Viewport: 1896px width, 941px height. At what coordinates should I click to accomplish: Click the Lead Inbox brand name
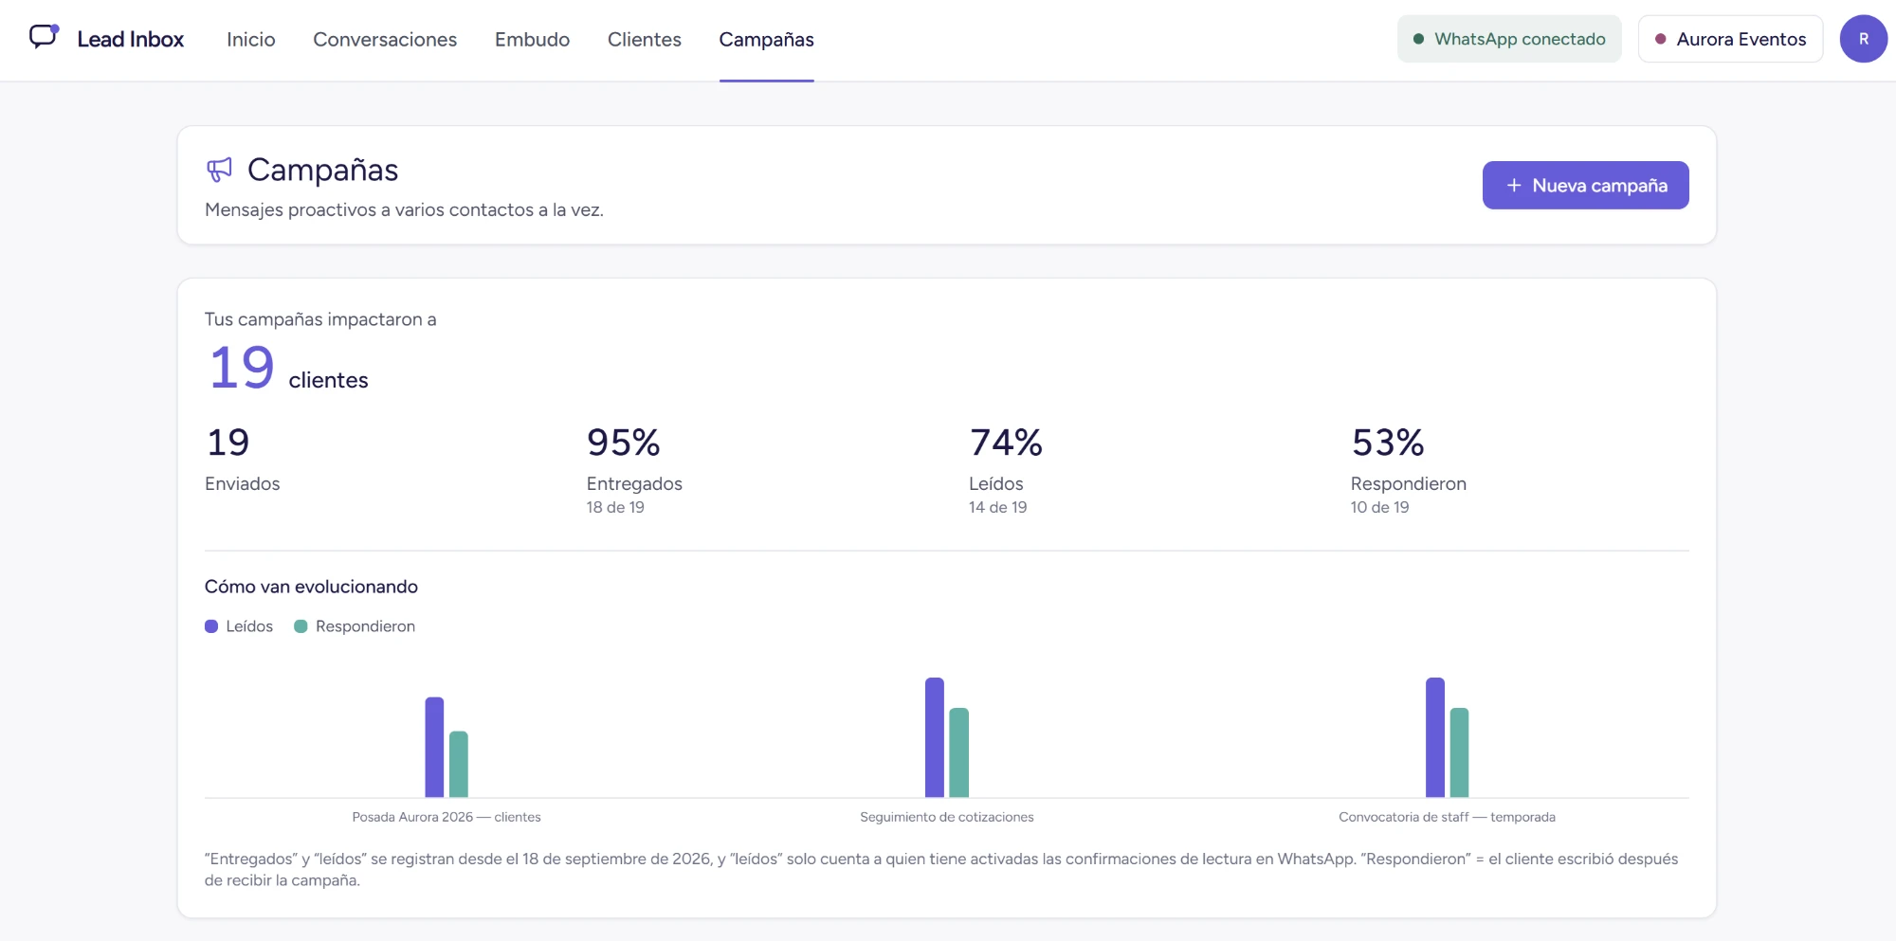[131, 39]
